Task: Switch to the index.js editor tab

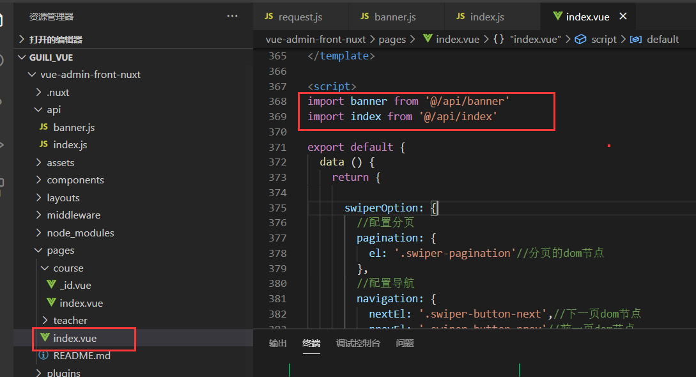Action: [x=486, y=17]
